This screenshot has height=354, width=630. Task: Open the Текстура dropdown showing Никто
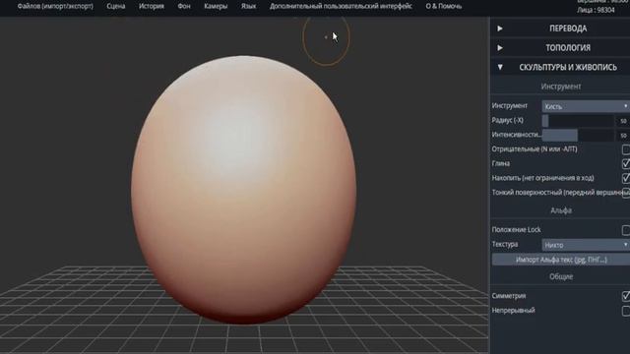click(x=586, y=245)
